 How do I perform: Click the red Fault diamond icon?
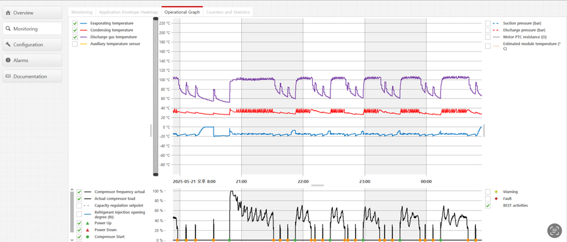click(x=496, y=199)
